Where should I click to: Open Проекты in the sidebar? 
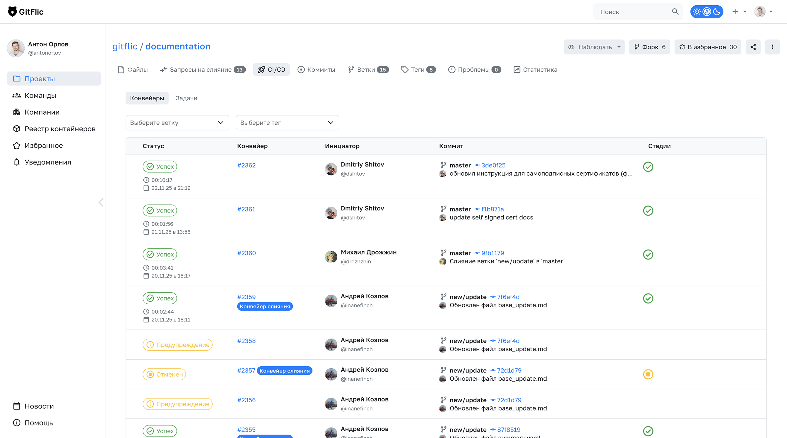tap(54, 78)
